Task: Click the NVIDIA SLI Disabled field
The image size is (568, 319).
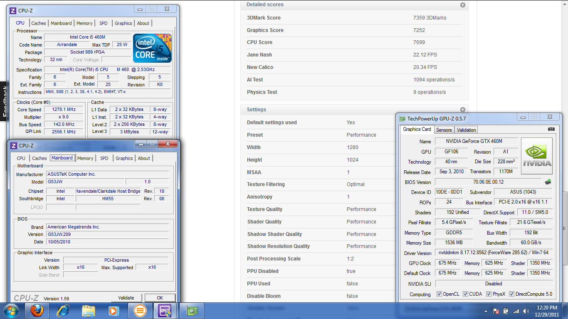Action: tap(494, 284)
